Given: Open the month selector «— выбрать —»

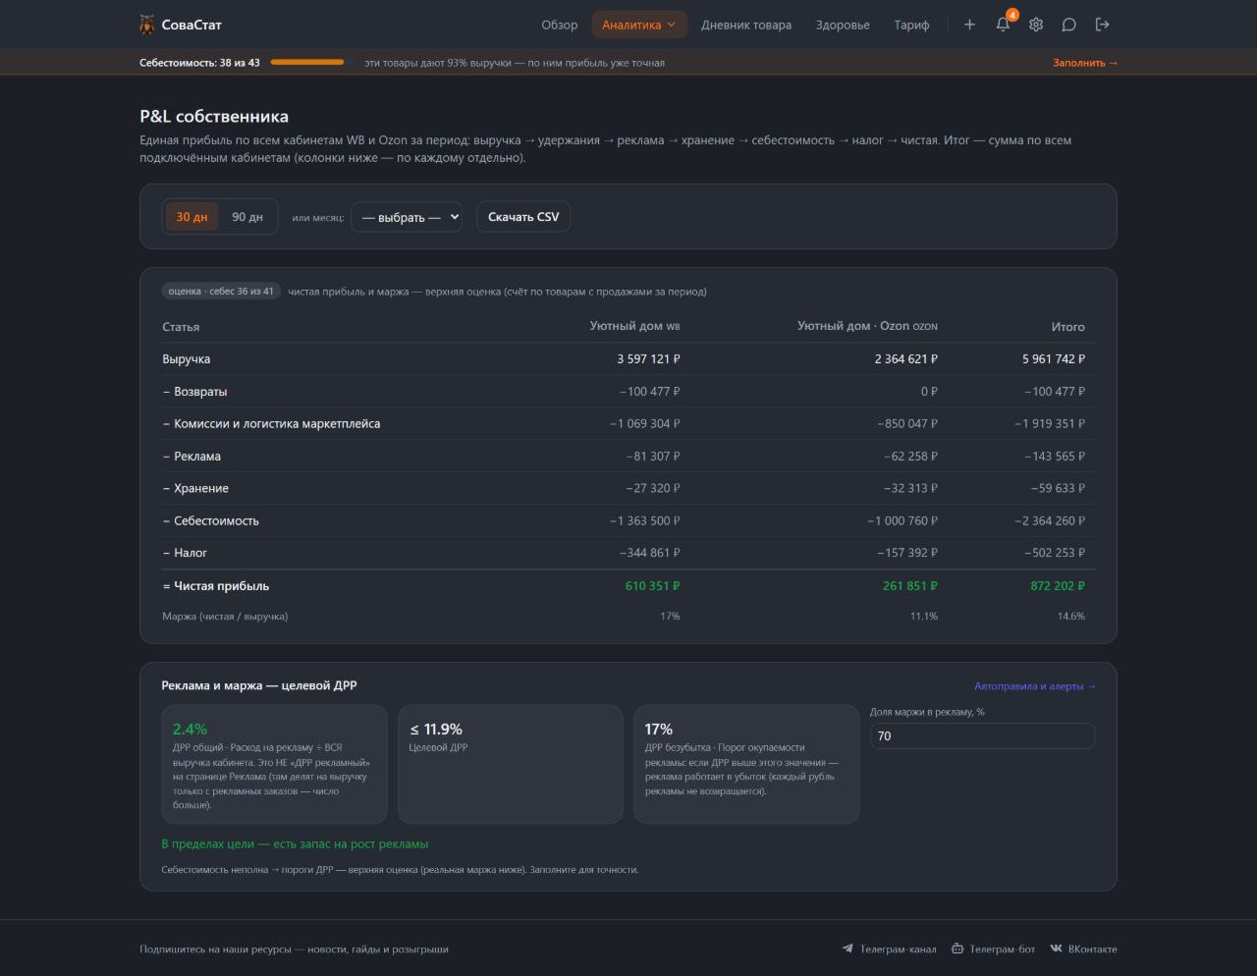Looking at the screenshot, I should click(407, 217).
